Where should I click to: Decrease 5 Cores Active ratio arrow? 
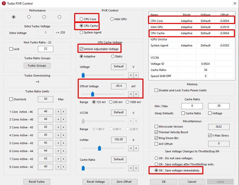[x=58, y=143]
